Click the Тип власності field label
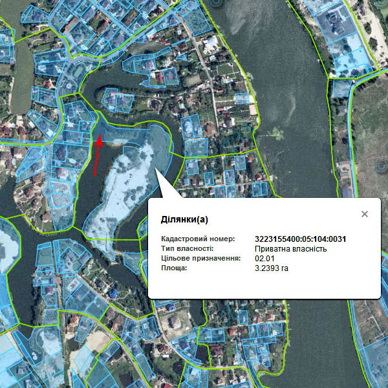 tap(187, 249)
